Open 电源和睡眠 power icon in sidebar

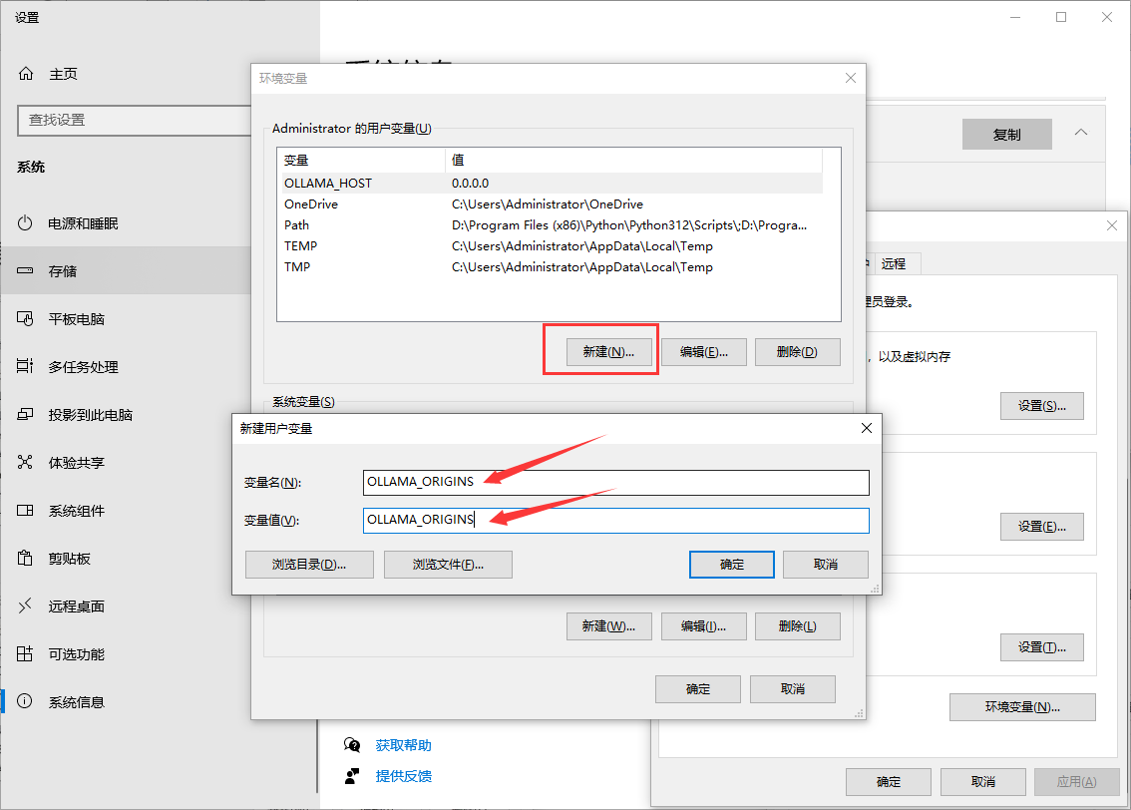[x=26, y=223]
